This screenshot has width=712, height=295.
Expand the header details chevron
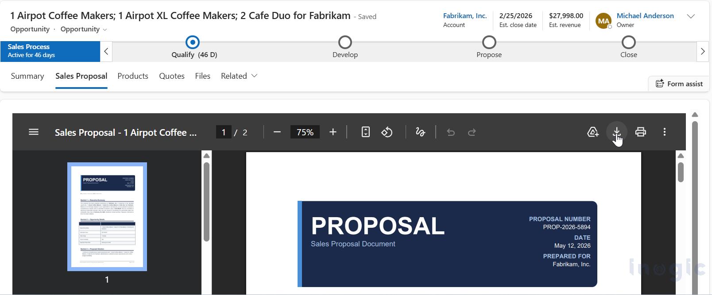tap(690, 16)
